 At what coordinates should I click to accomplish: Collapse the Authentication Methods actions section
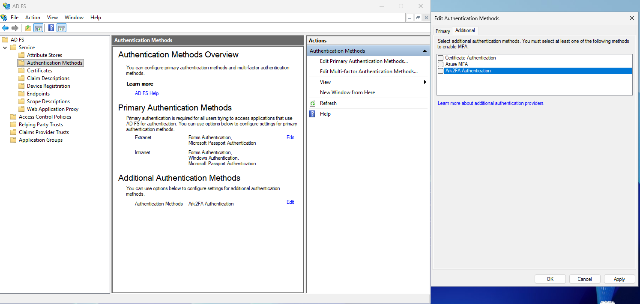tap(425, 51)
